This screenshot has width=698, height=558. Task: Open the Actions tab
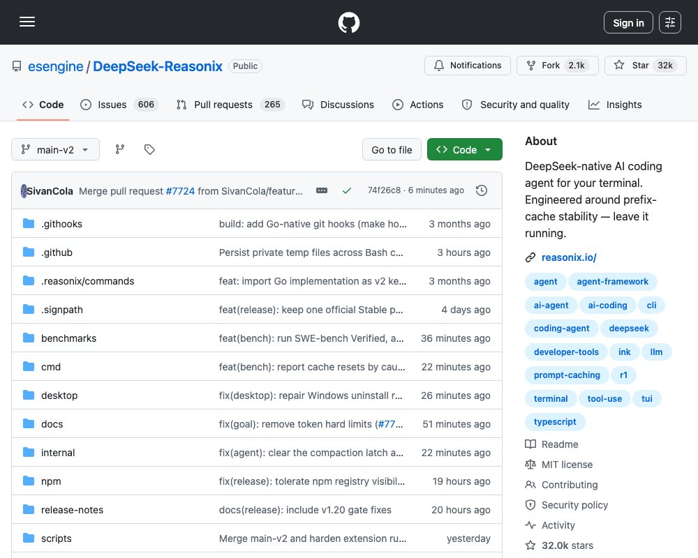click(417, 105)
